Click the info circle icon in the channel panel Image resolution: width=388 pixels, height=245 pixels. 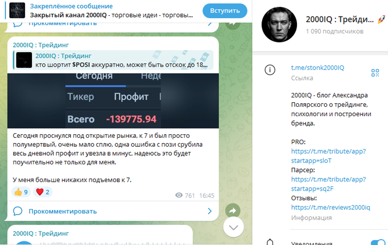click(270, 70)
